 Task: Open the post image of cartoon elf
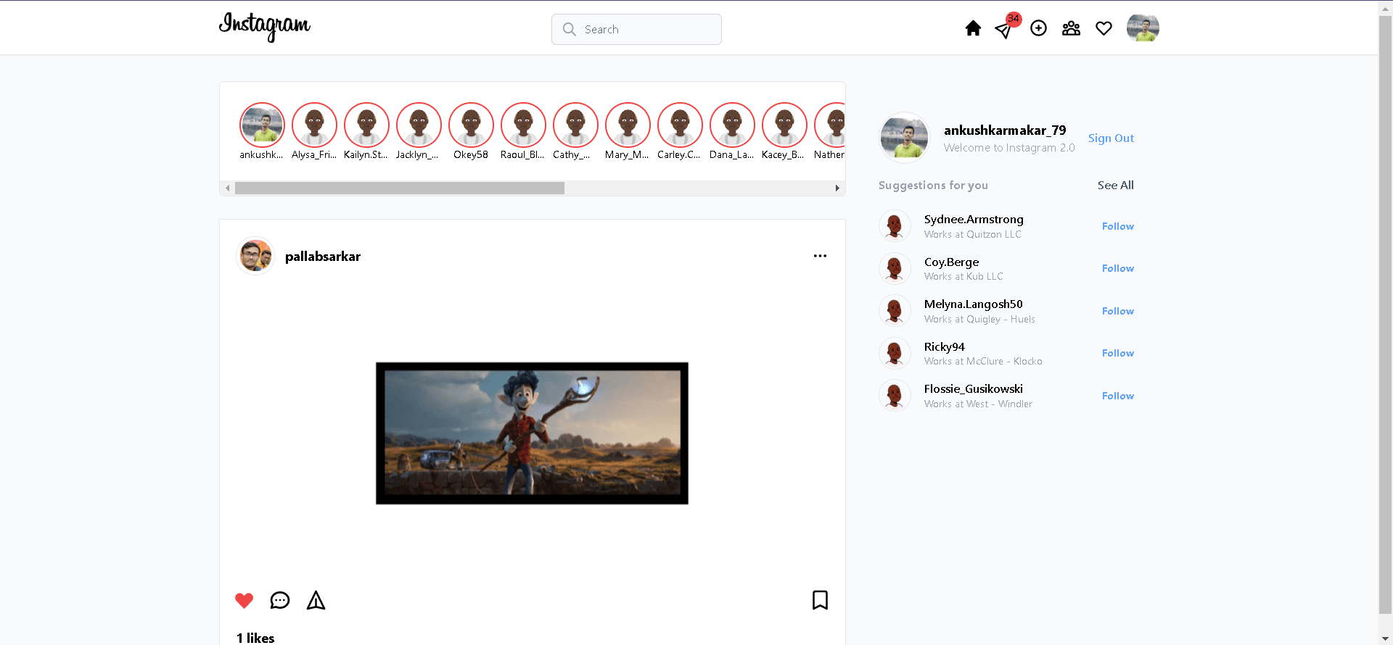pos(532,433)
